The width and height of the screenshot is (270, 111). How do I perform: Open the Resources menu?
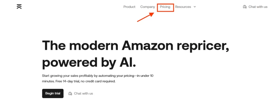click(x=183, y=7)
